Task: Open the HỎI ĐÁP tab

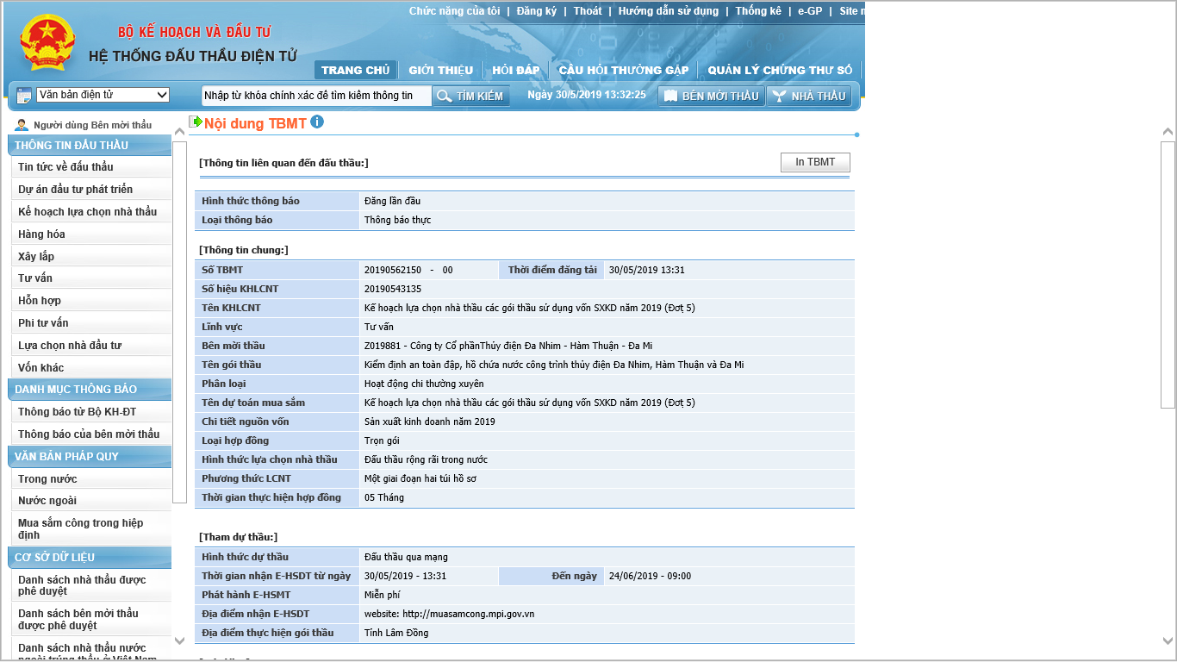Action: [x=515, y=70]
